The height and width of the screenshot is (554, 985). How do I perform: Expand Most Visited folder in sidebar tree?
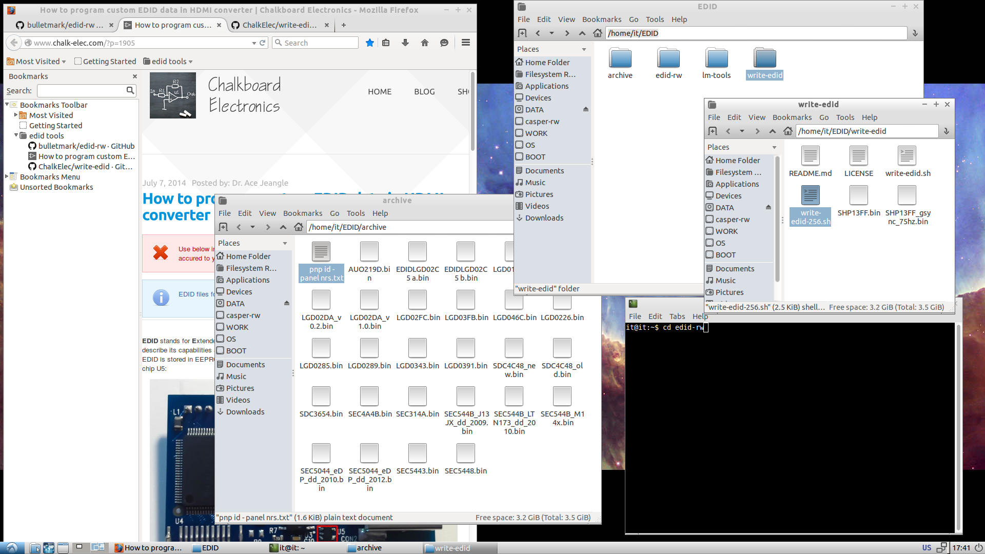coord(16,115)
